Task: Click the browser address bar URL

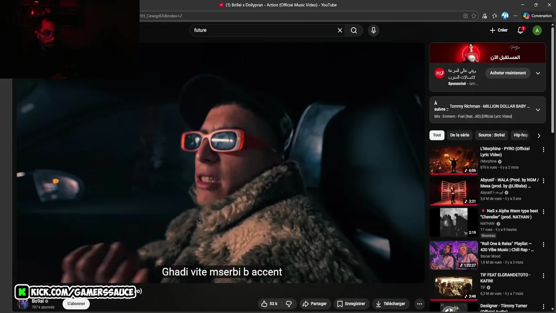Action: click(x=300, y=16)
